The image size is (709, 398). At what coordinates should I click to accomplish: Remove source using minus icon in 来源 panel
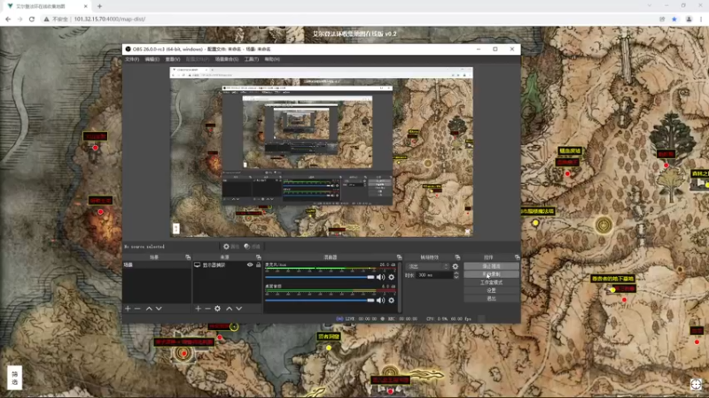tap(207, 309)
